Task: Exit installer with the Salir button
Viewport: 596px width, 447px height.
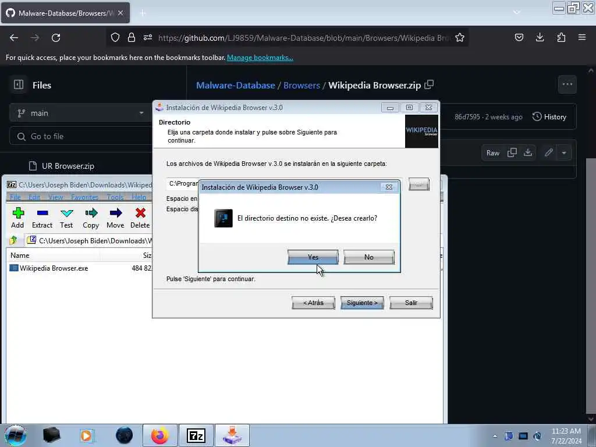Action: [x=411, y=303]
